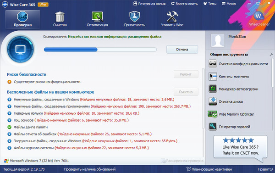Click the Microsoft Windows 7 version text
The height and width of the screenshot is (173, 275).
click(x=39, y=161)
